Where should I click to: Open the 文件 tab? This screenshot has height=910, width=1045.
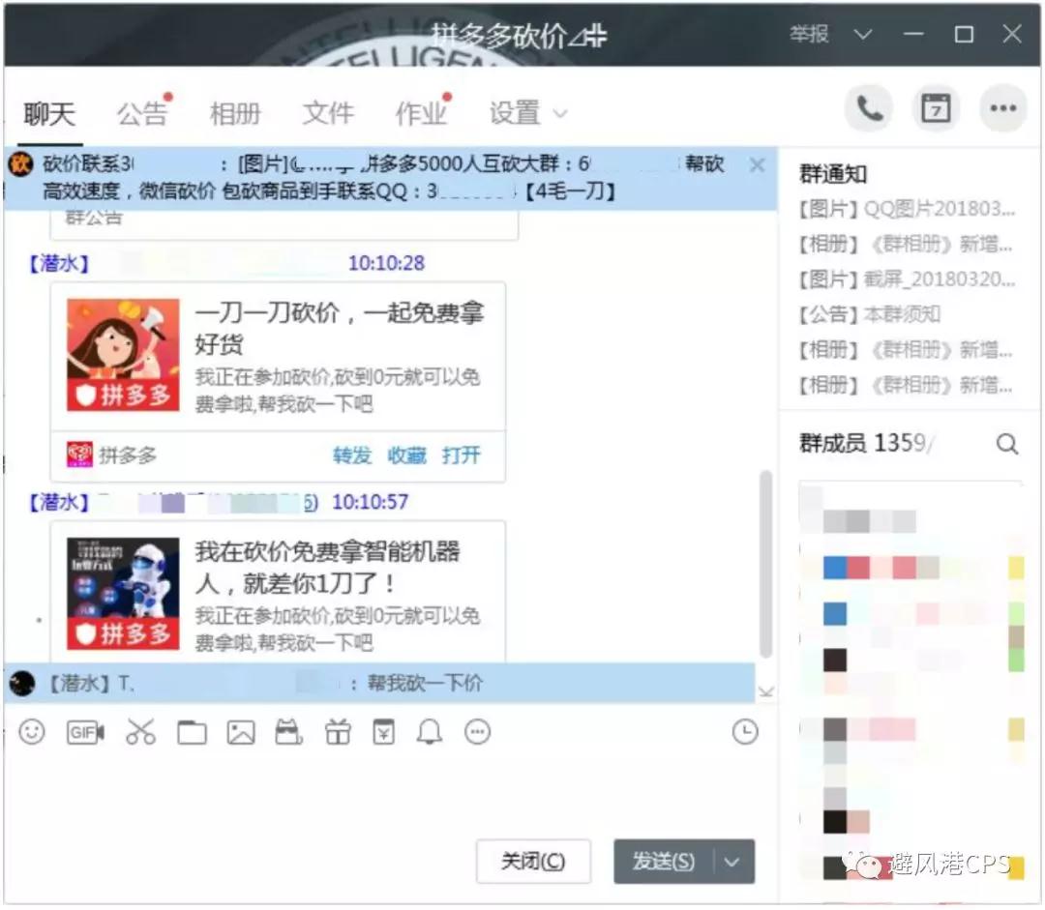click(328, 113)
